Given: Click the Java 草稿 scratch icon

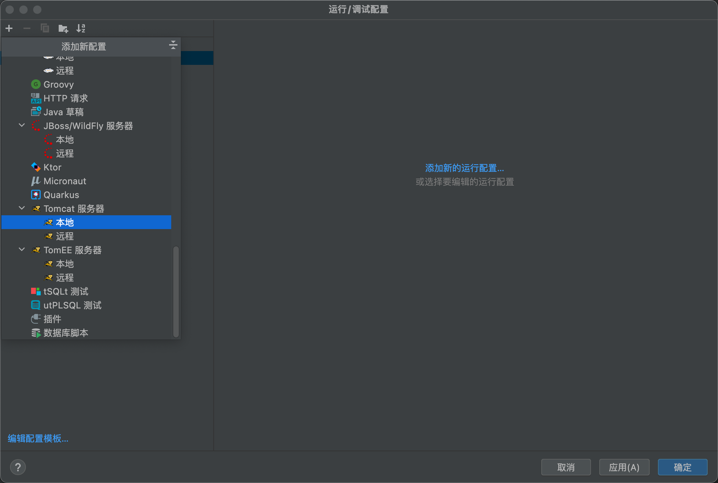Looking at the screenshot, I should 36,111.
